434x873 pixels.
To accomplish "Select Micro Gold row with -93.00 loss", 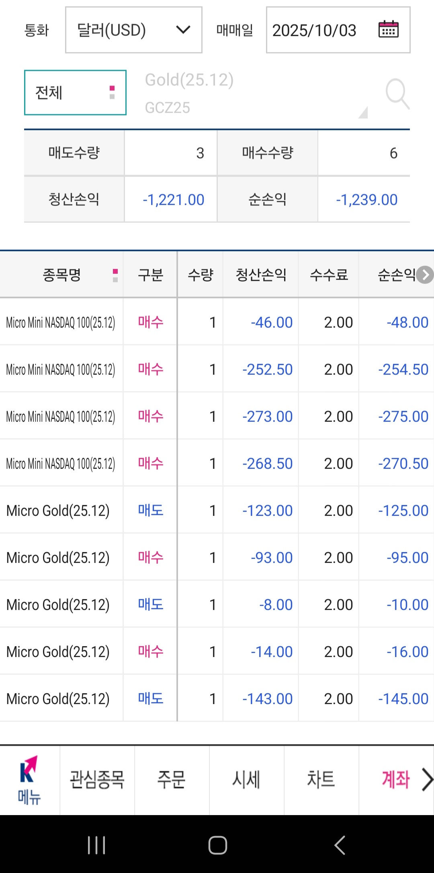I will (217, 557).
